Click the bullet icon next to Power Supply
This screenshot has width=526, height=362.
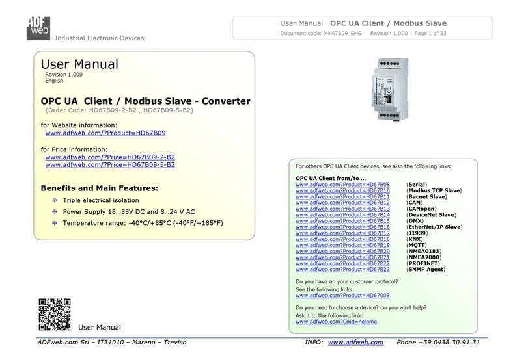pyautogui.click(x=55, y=212)
